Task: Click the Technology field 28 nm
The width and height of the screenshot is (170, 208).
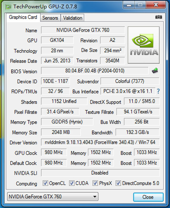Action: (x=57, y=50)
